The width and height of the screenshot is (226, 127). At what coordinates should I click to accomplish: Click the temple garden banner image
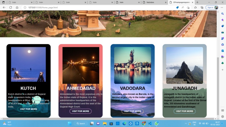tap(108, 24)
